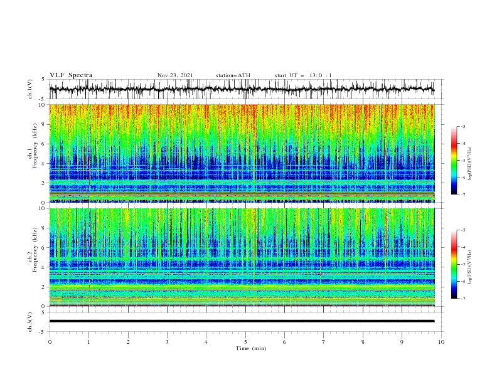Click the "station=ATH" label
The height and width of the screenshot is (384, 497).
coord(233,75)
